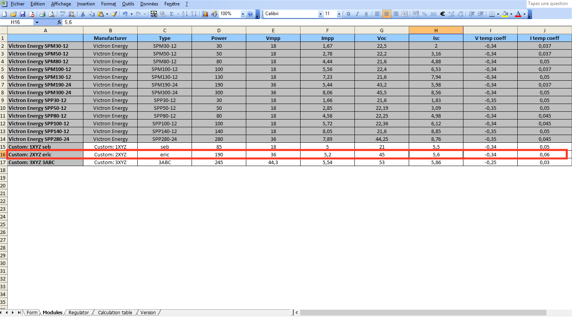The height and width of the screenshot is (317, 572).
Task: Click the Save floppy disk icon
Action: tap(22, 14)
